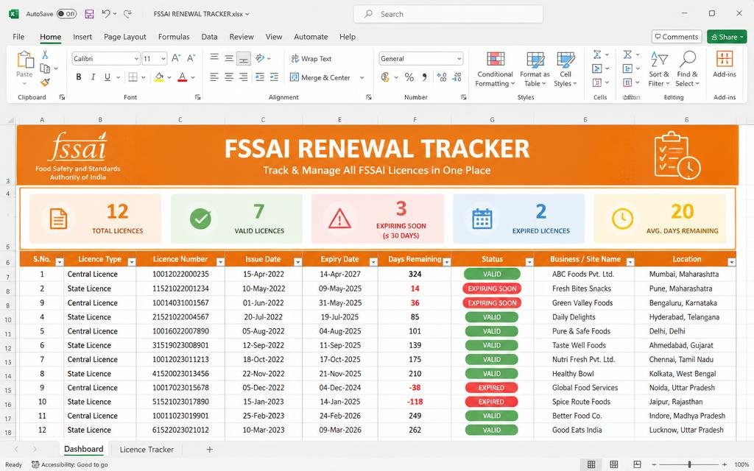Open the Expiry Date filter dropdown
Image resolution: width=754 pixels, height=471 pixels.
pos(373,262)
